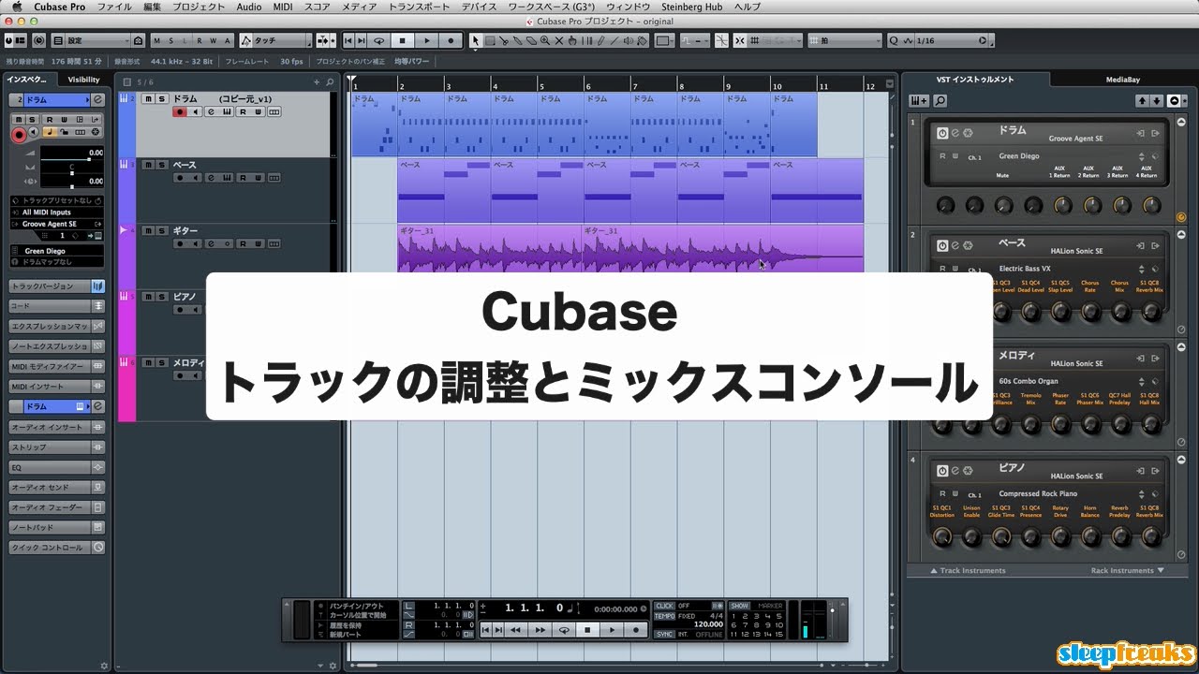The image size is (1199, 674).
Task: Select the Split scissors tool
Action: pos(504,40)
